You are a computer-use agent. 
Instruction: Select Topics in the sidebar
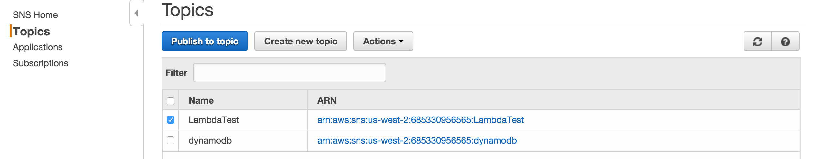[32, 32]
